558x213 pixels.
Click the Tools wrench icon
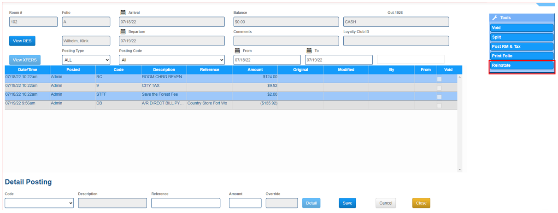(x=495, y=18)
